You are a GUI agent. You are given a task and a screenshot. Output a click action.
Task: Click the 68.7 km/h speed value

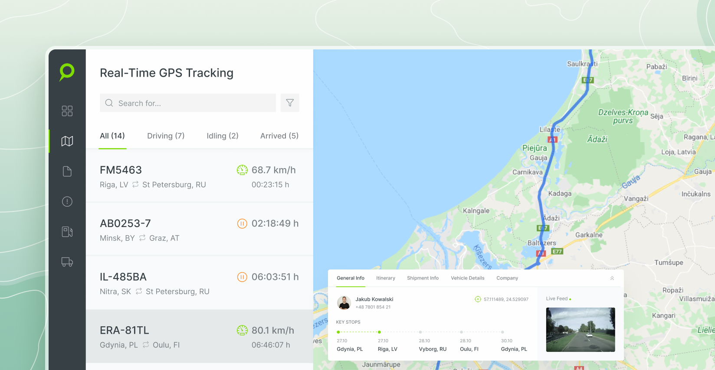274,170
